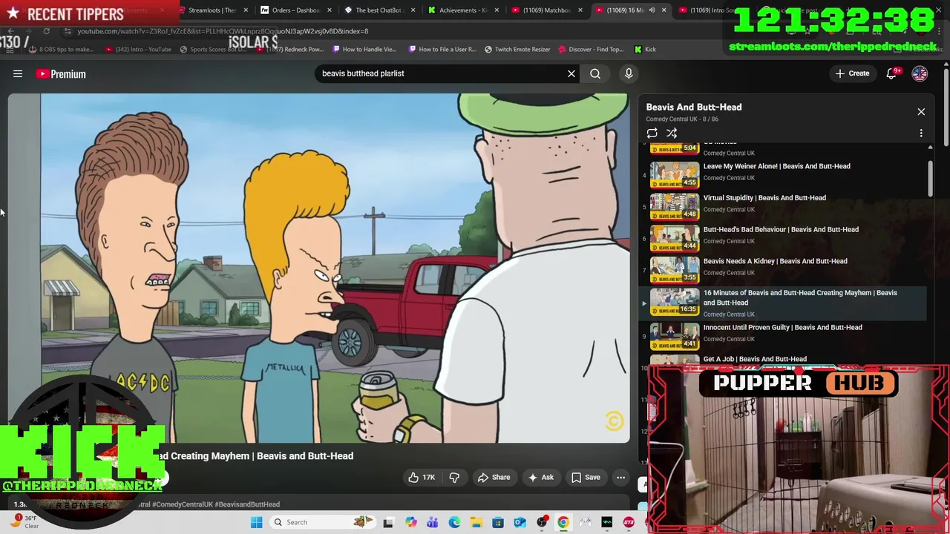Viewport: 950px width, 534px height.
Task: Mute audio icon on the 16 Min tab
Action: pos(652,10)
